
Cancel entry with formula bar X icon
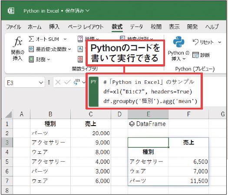(58, 83)
